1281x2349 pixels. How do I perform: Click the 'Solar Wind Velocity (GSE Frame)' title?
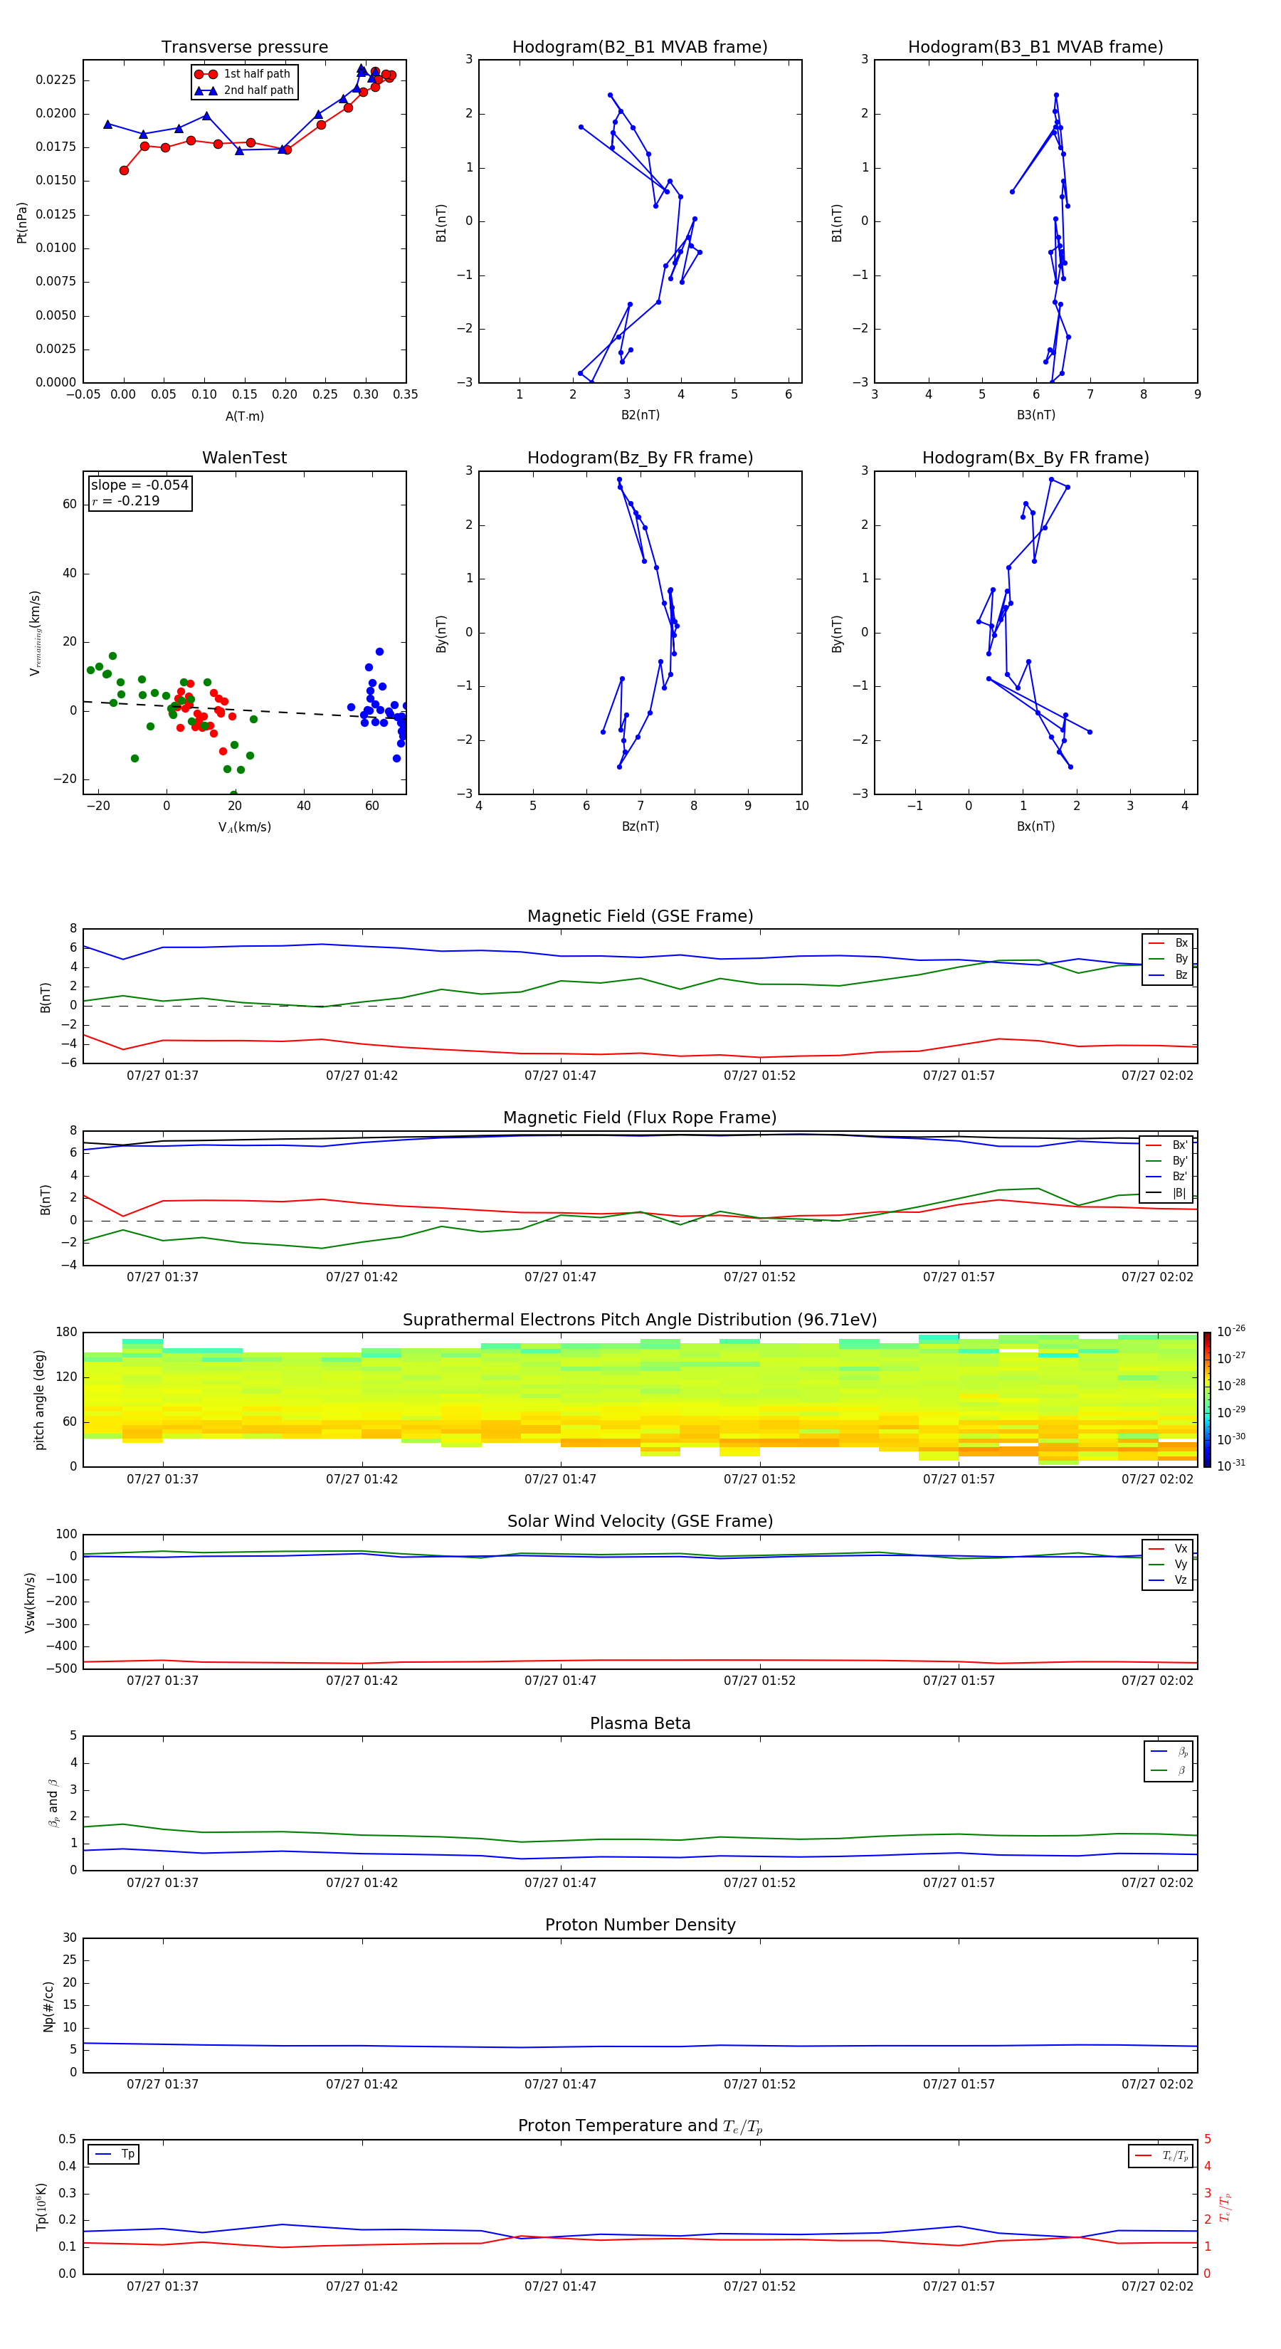[640, 1521]
